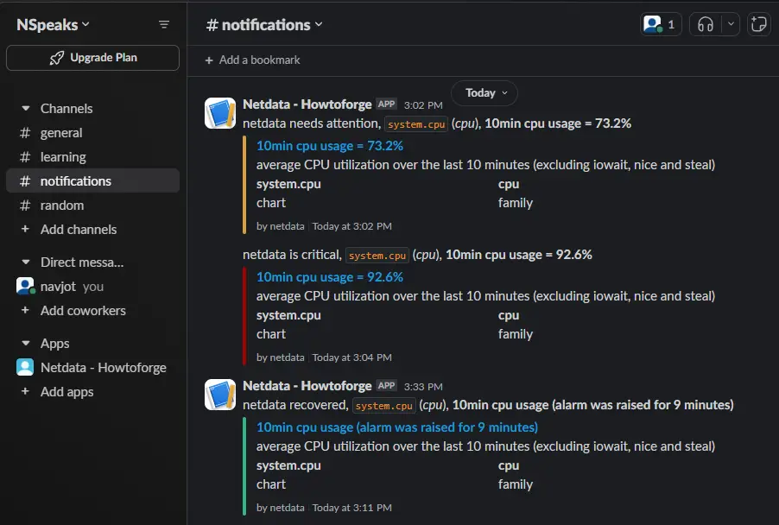779x525 pixels.
Task: Click the Upgrade Plan button
Action: (x=92, y=57)
